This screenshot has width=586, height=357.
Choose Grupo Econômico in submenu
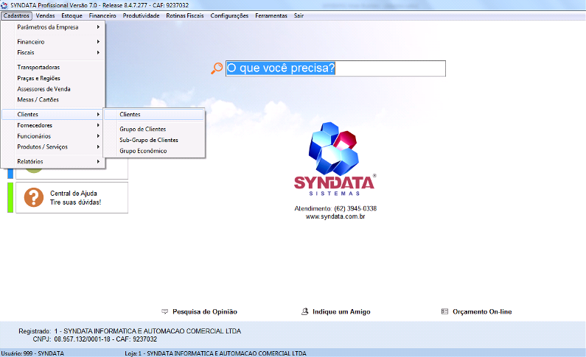pyautogui.click(x=154, y=151)
